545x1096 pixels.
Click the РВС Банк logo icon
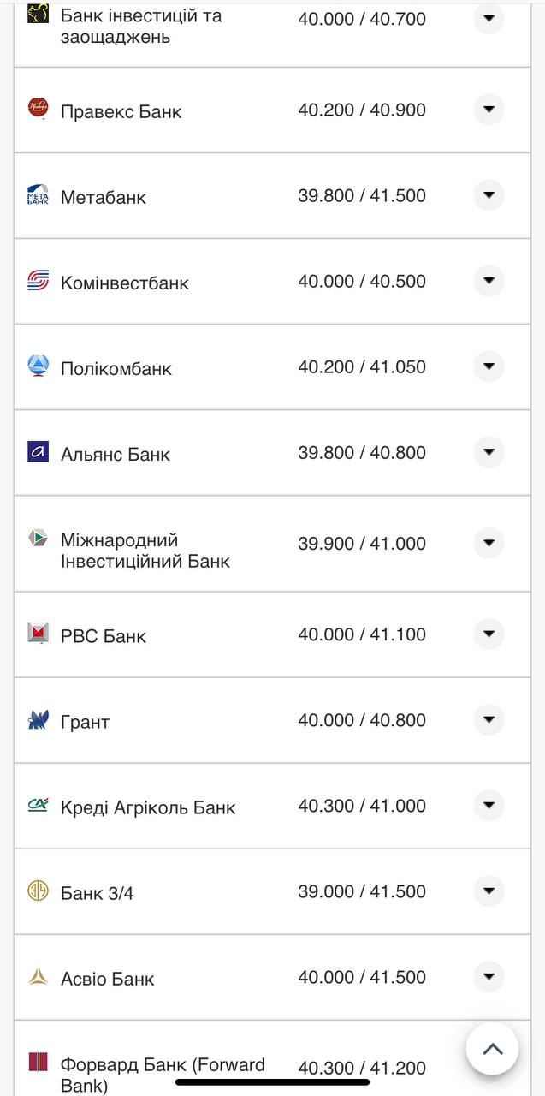[38, 634]
